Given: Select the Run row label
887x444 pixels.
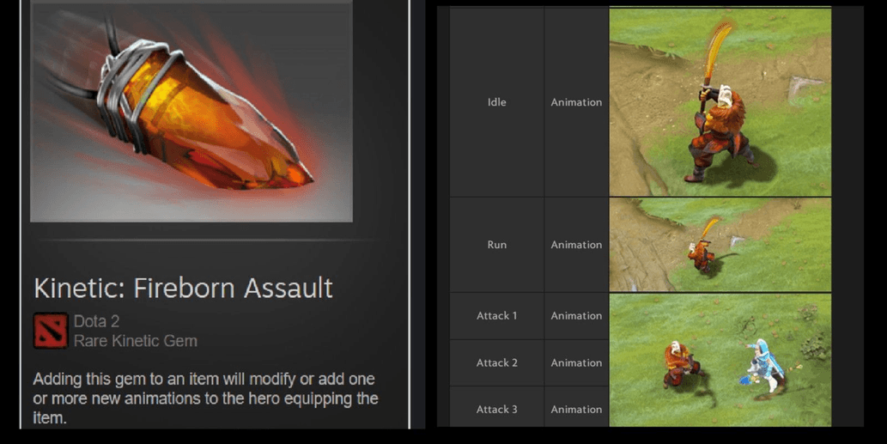Looking at the screenshot, I should [x=496, y=245].
